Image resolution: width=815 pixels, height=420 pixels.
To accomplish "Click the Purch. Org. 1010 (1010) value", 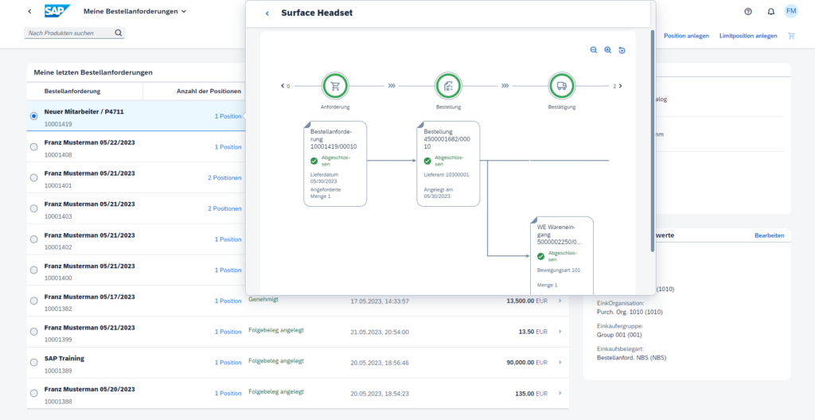I will (x=630, y=312).
